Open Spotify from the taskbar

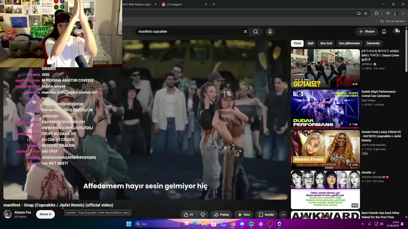[251, 224]
